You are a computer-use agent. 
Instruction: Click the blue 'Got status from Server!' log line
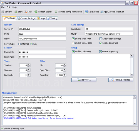tap(38, 118)
